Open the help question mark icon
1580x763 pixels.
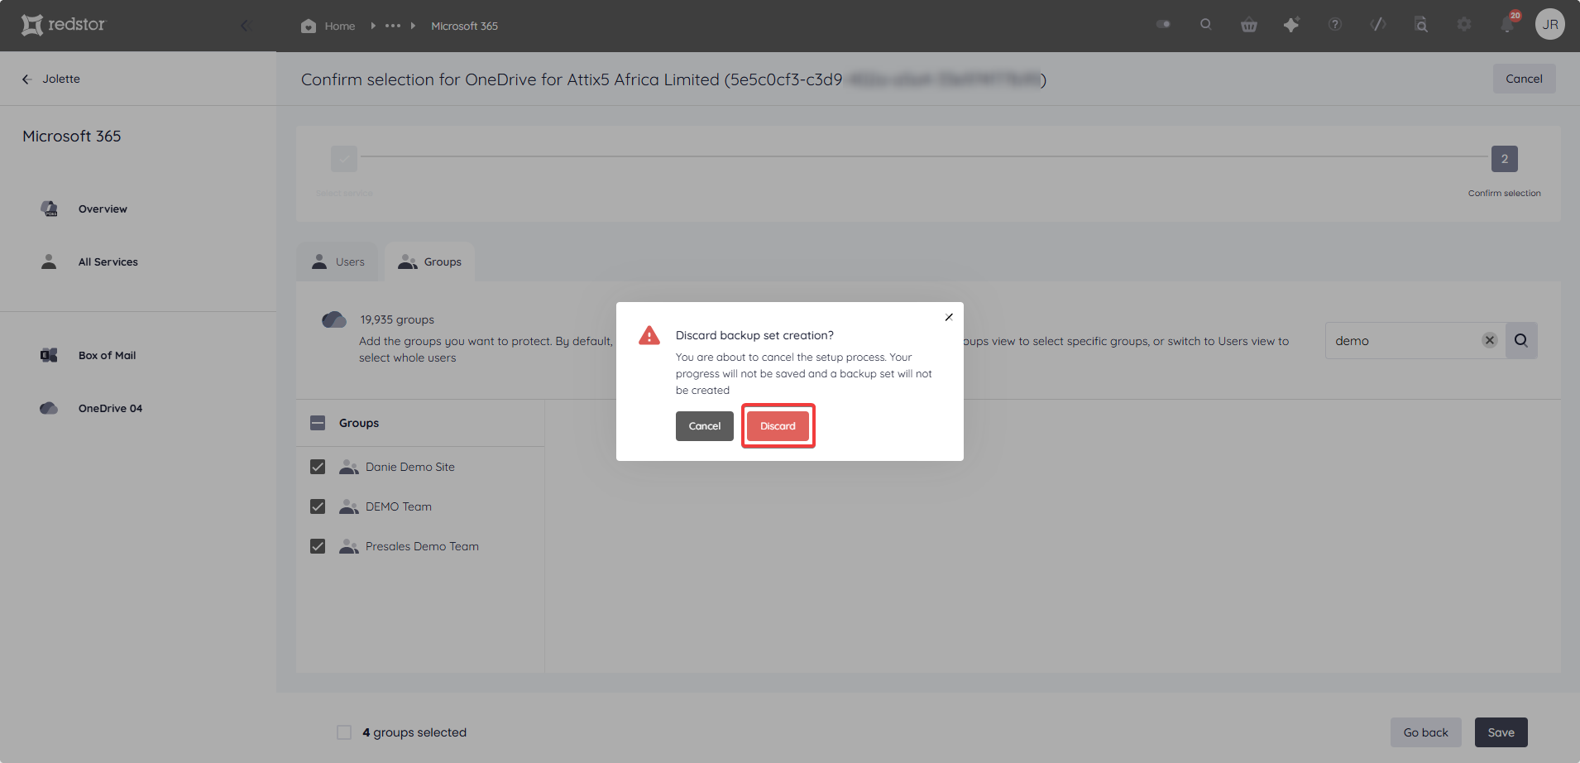coord(1335,25)
